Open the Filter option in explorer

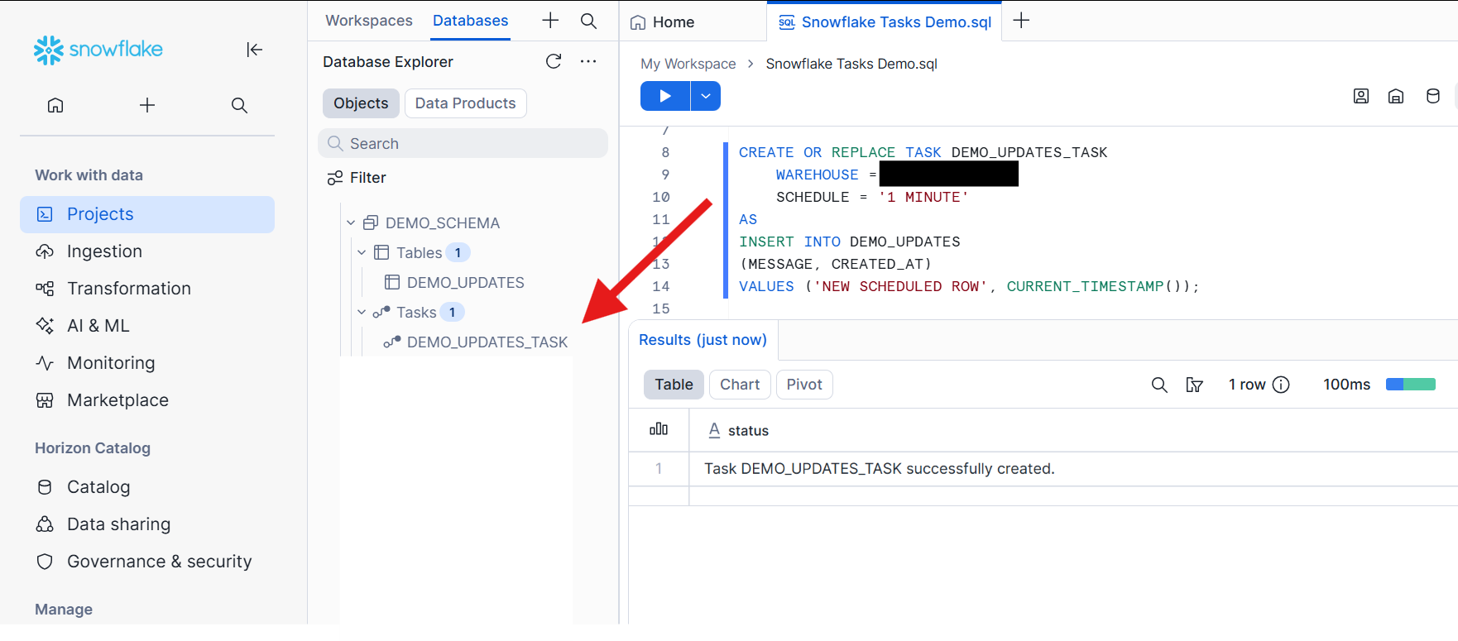[x=357, y=178]
